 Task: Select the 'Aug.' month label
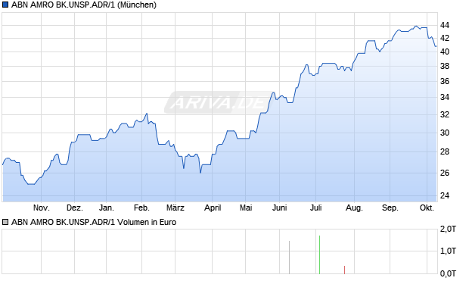(x=355, y=208)
